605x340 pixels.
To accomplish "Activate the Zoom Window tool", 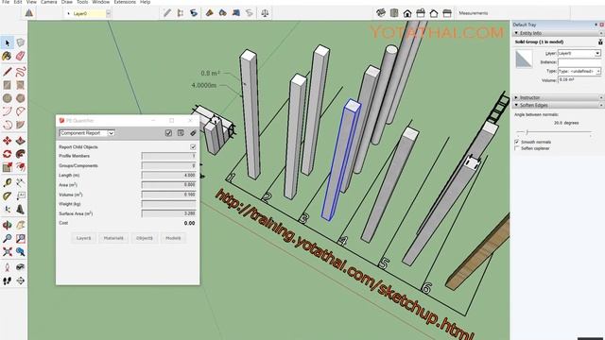I will click(21, 238).
